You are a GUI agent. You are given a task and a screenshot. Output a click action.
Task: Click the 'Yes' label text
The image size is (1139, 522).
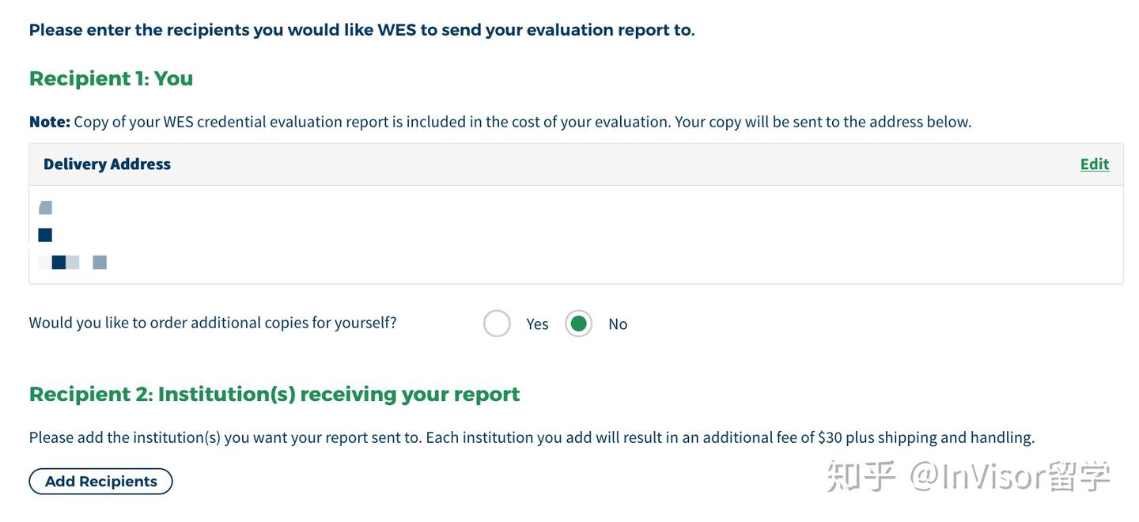coord(537,324)
